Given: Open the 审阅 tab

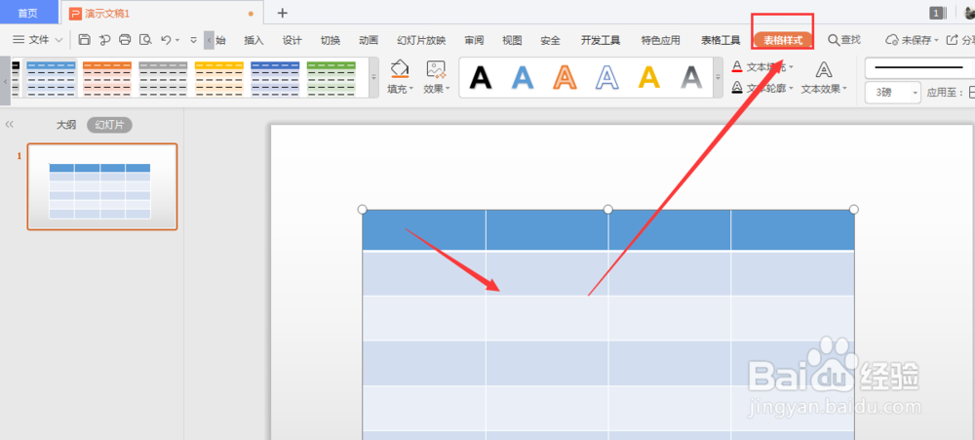Looking at the screenshot, I should click(474, 40).
